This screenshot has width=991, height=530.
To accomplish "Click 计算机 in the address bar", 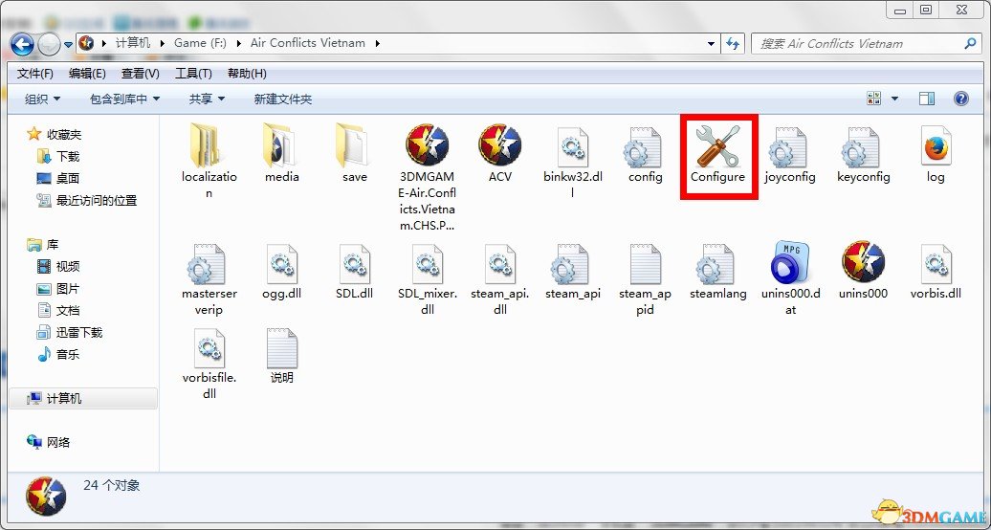I will [x=133, y=43].
